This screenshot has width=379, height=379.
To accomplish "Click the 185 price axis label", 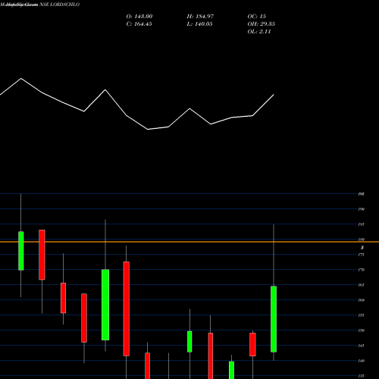I will (x=362, y=224).
